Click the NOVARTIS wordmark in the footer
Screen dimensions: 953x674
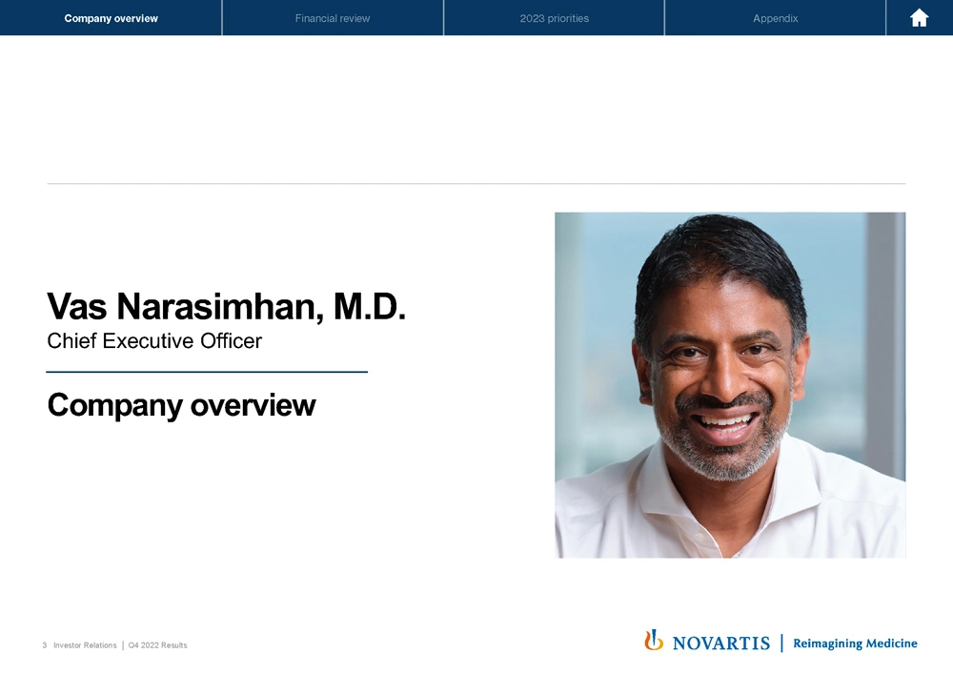[x=720, y=643]
